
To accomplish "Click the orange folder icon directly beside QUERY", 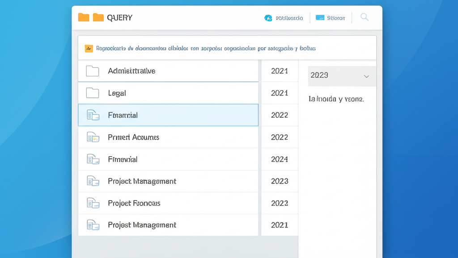I will (x=98, y=17).
